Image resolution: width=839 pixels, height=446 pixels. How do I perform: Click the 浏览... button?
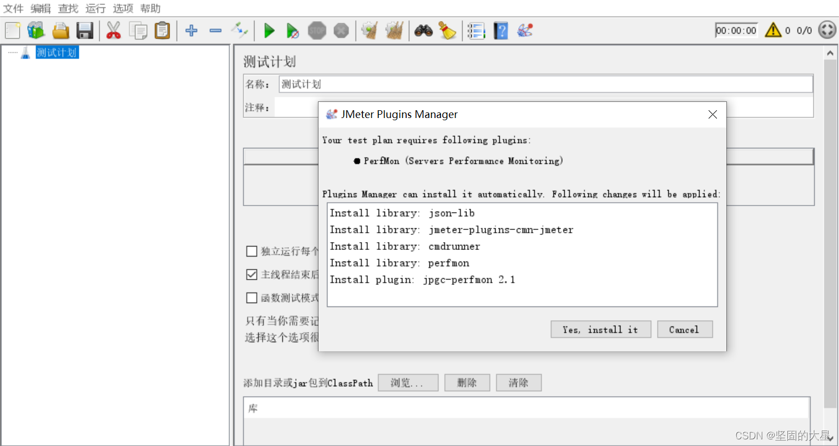point(408,383)
